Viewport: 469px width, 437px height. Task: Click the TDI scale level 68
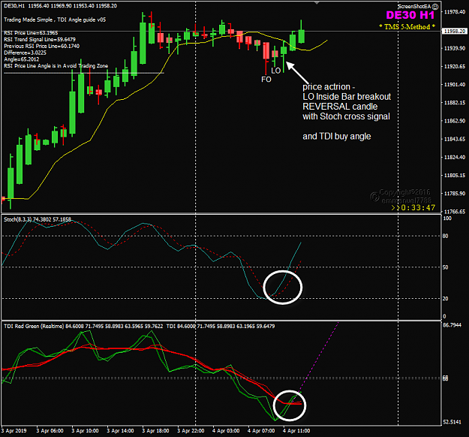pos(446,378)
